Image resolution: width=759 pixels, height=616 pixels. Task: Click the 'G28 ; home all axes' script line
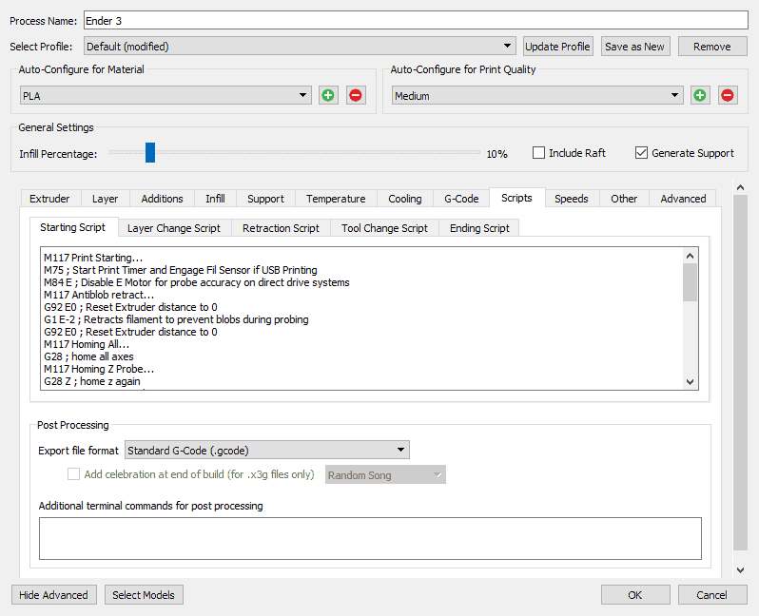point(88,356)
